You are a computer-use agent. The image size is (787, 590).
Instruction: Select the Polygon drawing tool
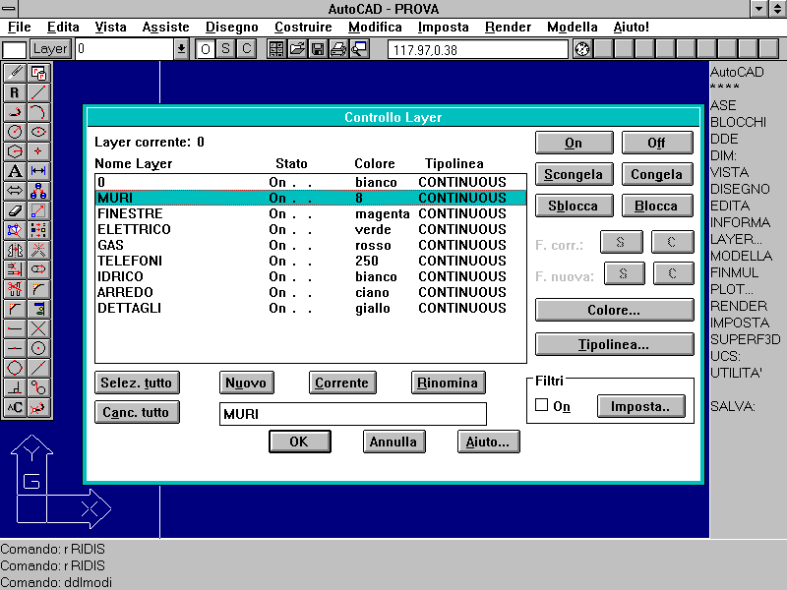click(15, 151)
